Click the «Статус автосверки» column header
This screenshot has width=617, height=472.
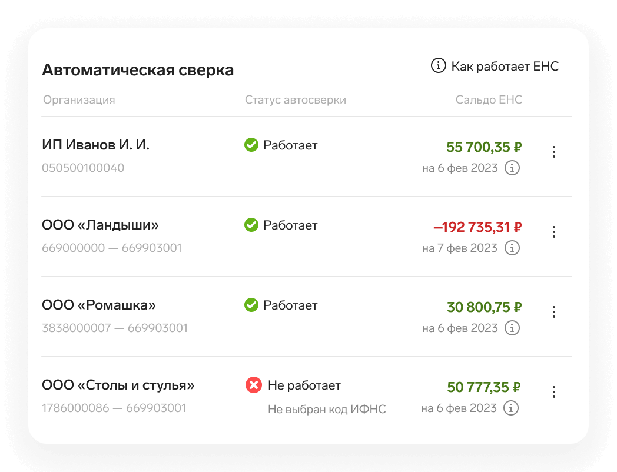[296, 100]
